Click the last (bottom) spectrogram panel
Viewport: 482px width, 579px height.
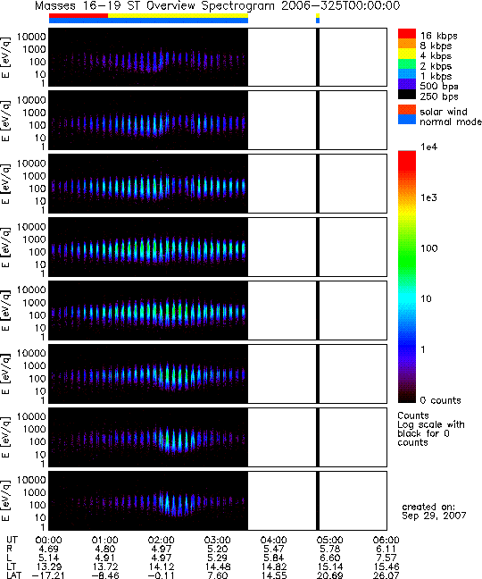[218, 500]
